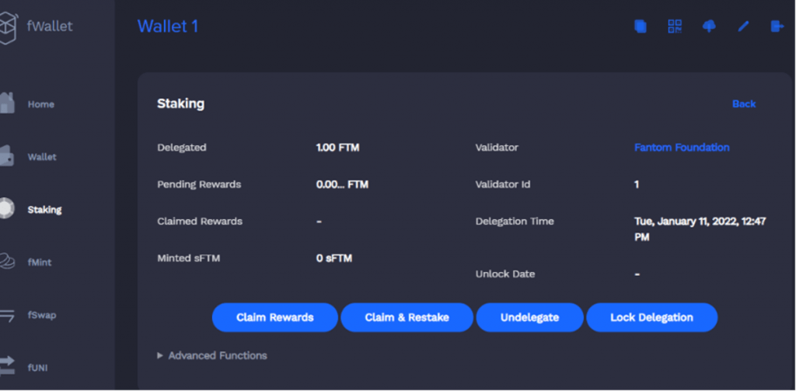Viewport: 796px width, 391px height.
Task: Click the cloud download backup icon
Action: pos(709,26)
